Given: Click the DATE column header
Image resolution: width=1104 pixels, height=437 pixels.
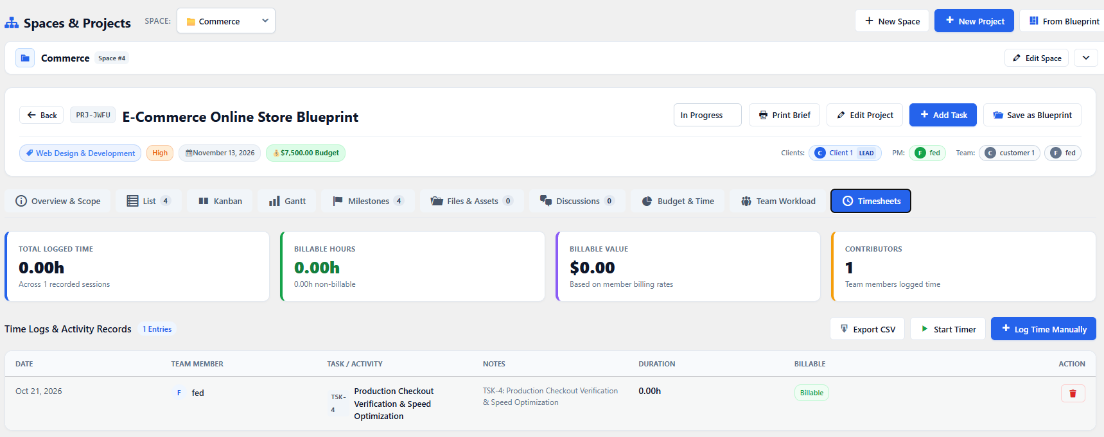Looking at the screenshot, I should (24, 364).
